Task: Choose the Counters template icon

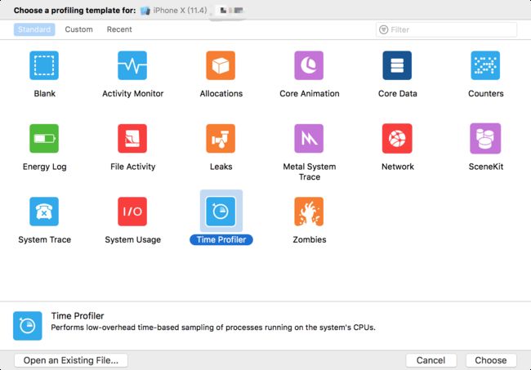Action: [x=485, y=65]
